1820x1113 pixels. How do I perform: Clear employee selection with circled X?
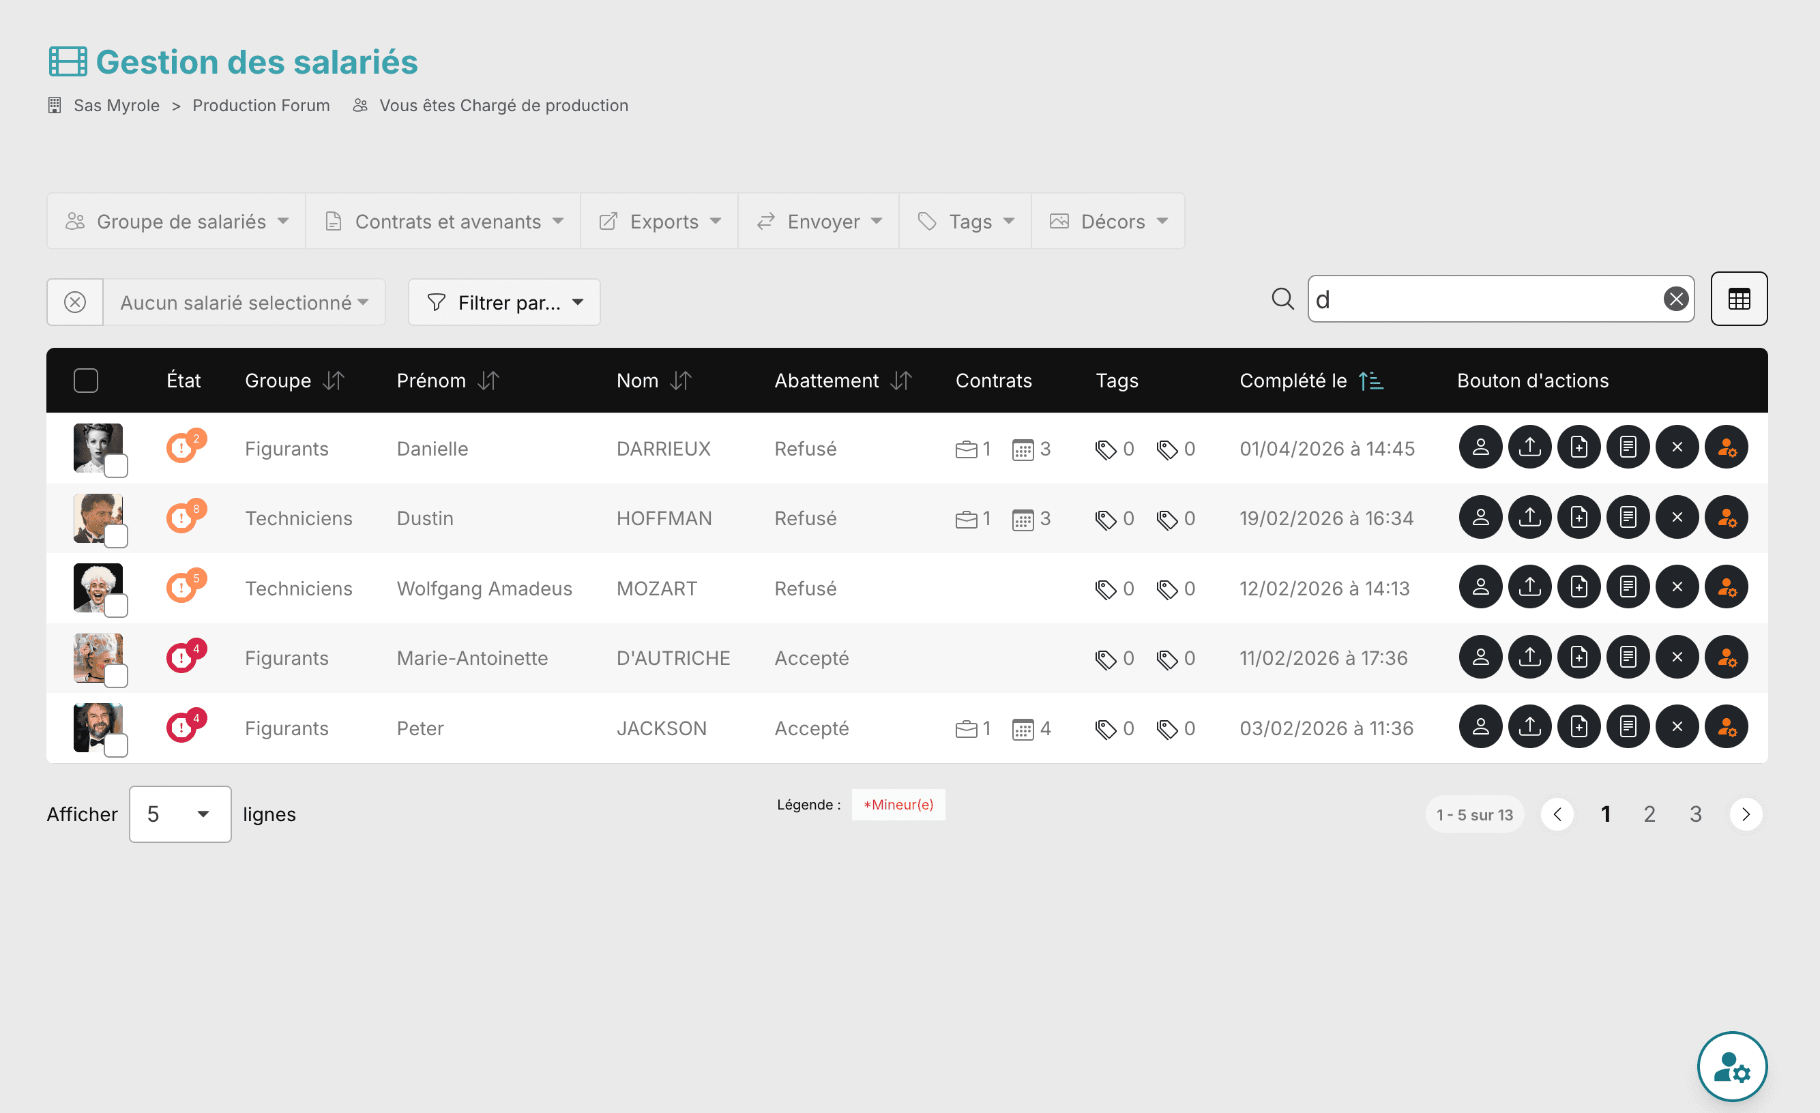coord(74,302)
